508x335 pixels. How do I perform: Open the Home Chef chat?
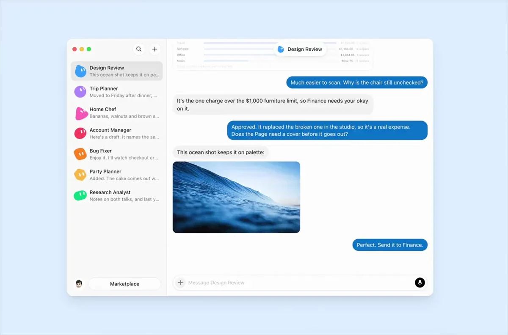(117, 113)
